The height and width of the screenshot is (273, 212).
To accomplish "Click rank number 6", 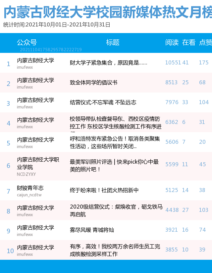I will (x=8, y=166).
